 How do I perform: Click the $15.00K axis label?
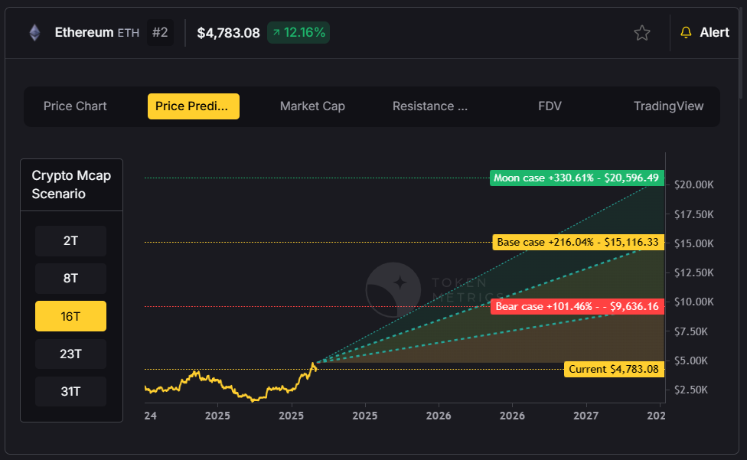[x=693, y=243]
